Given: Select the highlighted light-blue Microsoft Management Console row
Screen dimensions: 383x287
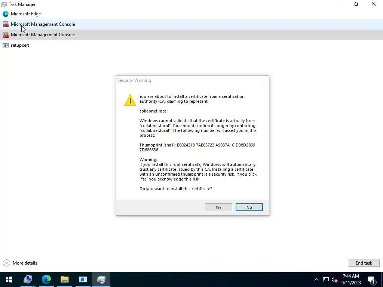Looking at the screenshot, I should point(191,24).
